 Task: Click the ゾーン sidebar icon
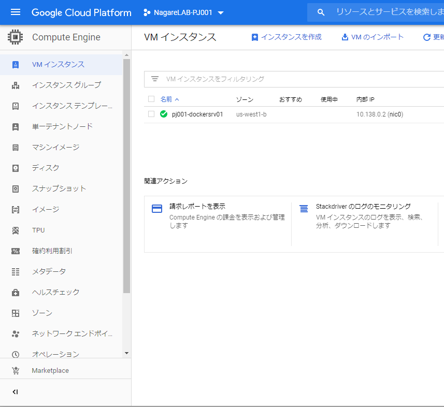16,313
